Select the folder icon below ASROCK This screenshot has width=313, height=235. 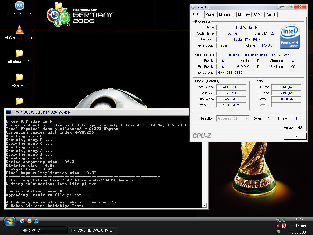pos(19,101)
